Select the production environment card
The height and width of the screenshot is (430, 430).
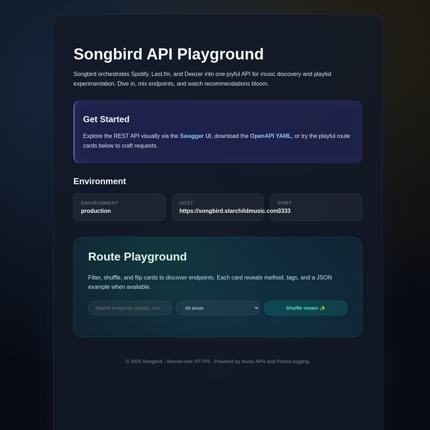point(119,207)
